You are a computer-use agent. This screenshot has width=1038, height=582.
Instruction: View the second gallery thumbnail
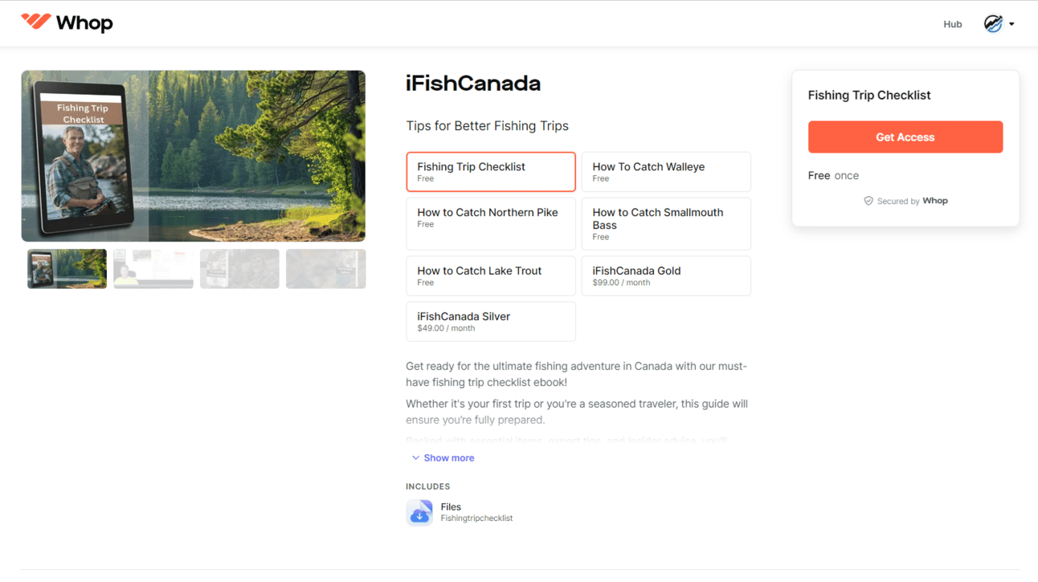tap(153, 268)
